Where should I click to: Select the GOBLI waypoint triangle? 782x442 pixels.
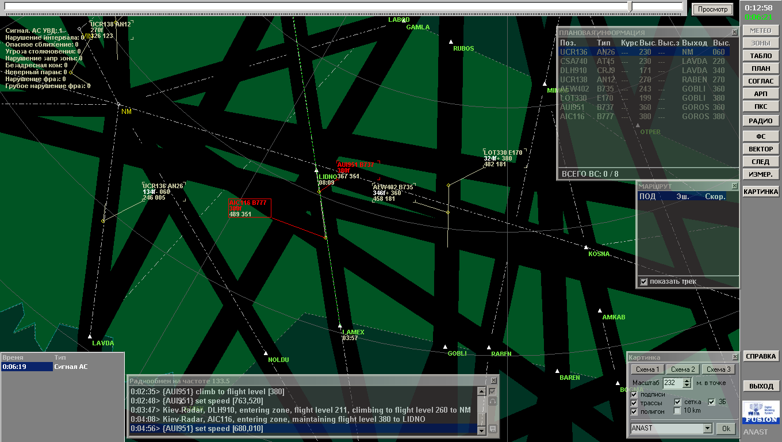coord(445,346)
